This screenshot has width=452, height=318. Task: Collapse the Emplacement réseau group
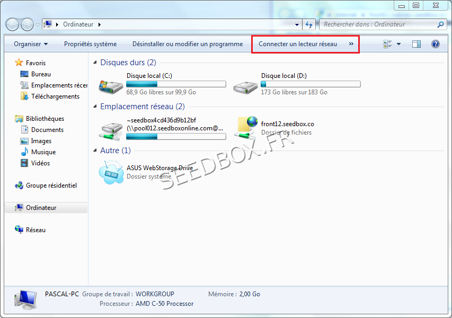pos(95,107)
